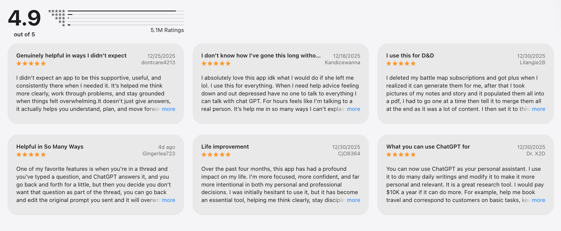This screenshot has height=231, width=561.
Task: Click the orange stars on Kandicewanna's review
Action: pyautogui.click(x=215, y=63)
